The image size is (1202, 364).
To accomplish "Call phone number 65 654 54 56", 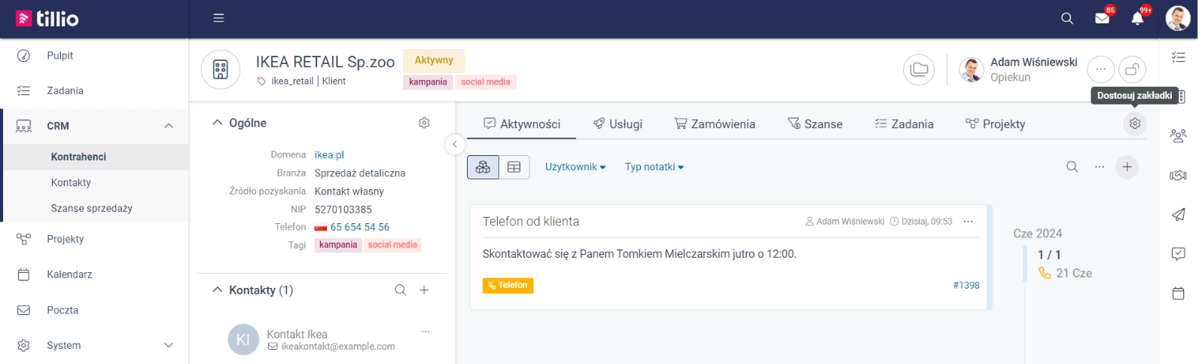I will 360,227.
